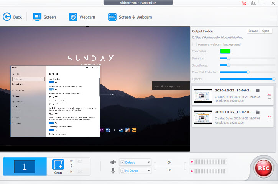The height and width of the screenshot is (184, 278).
Task: Expand the No Device microphone dropdown
Action: pyautogui.click(x=149, y=171)
